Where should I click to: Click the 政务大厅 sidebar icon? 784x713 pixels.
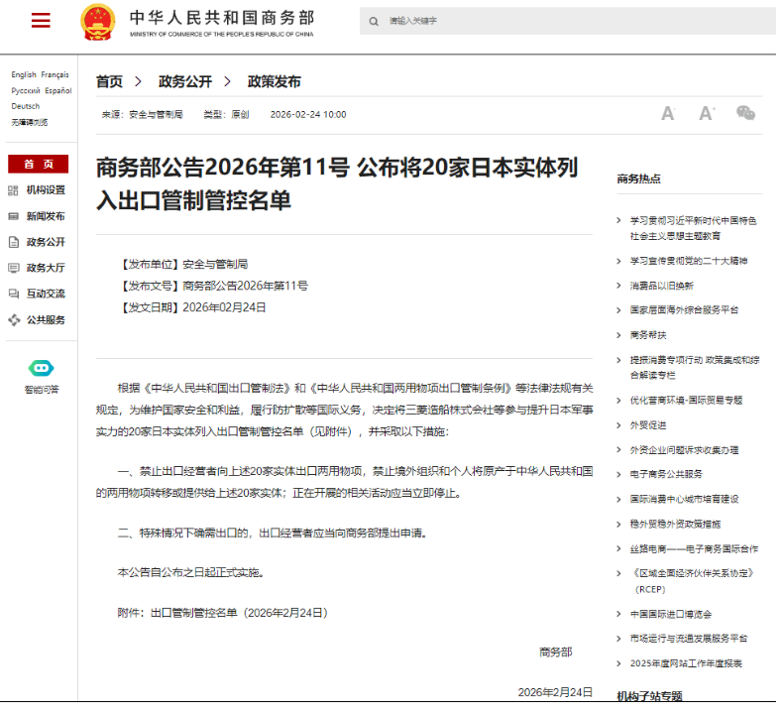pos(14,268)
